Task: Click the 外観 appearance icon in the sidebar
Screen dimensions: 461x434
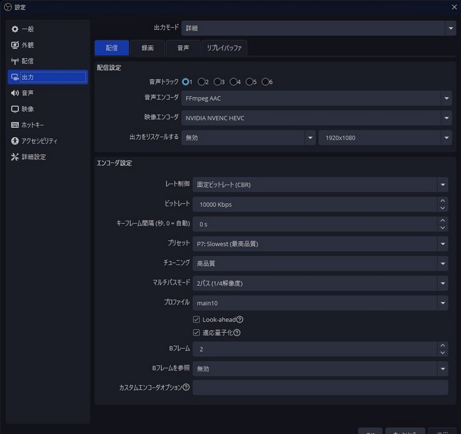Action: 15,45
